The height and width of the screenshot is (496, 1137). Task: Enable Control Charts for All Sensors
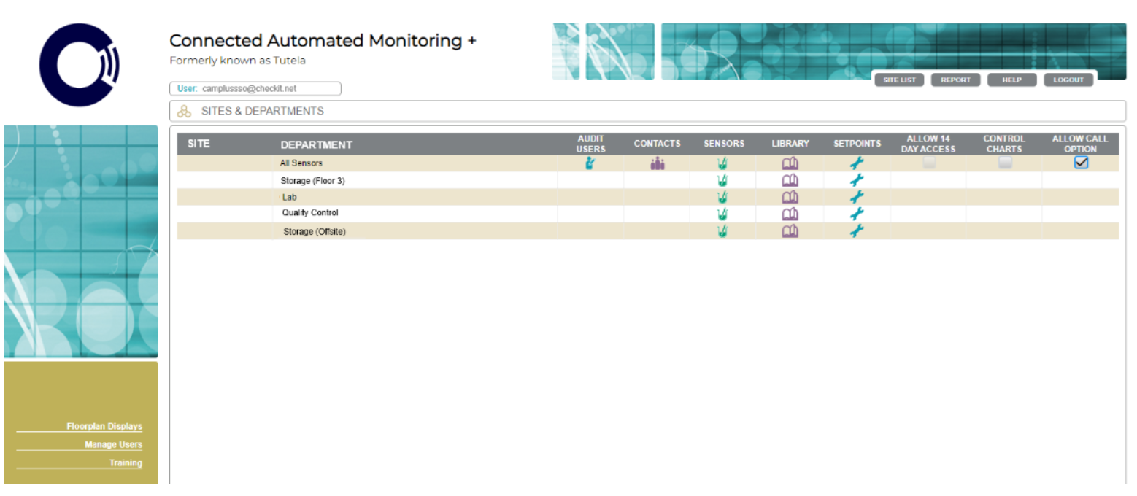(x=1003, y=163)
